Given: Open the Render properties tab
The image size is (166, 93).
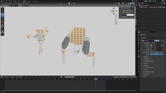Looking at the screenshot, I should pyautogui.click(x=139, y=38).
